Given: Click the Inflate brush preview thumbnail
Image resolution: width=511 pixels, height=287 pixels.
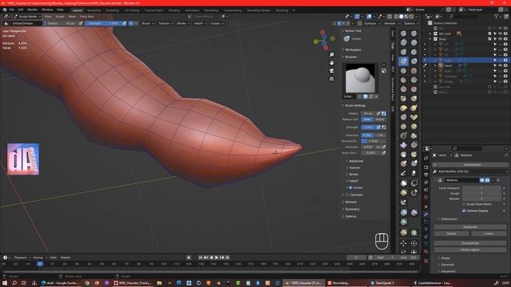Looking at the screenshot, I should pyautogui.click(x=360, y=78).
